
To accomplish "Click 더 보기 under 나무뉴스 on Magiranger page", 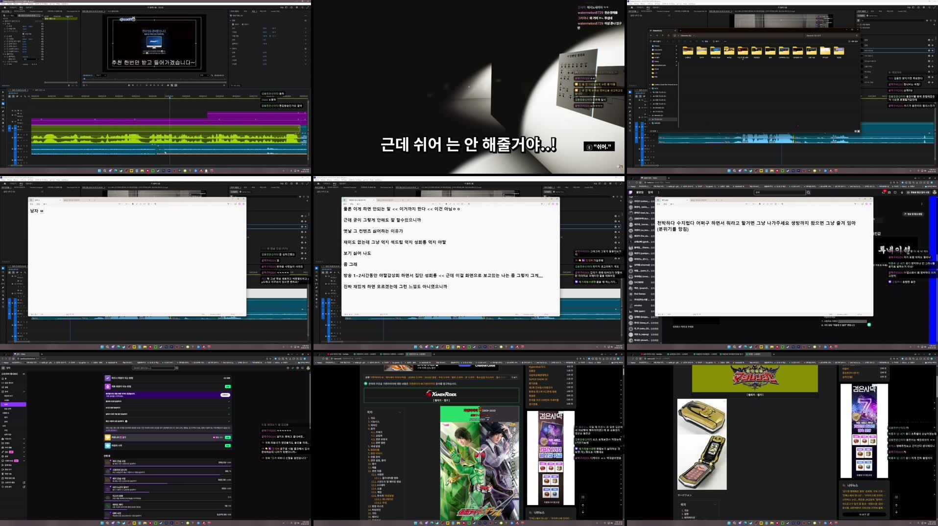I will coord(864,514).
